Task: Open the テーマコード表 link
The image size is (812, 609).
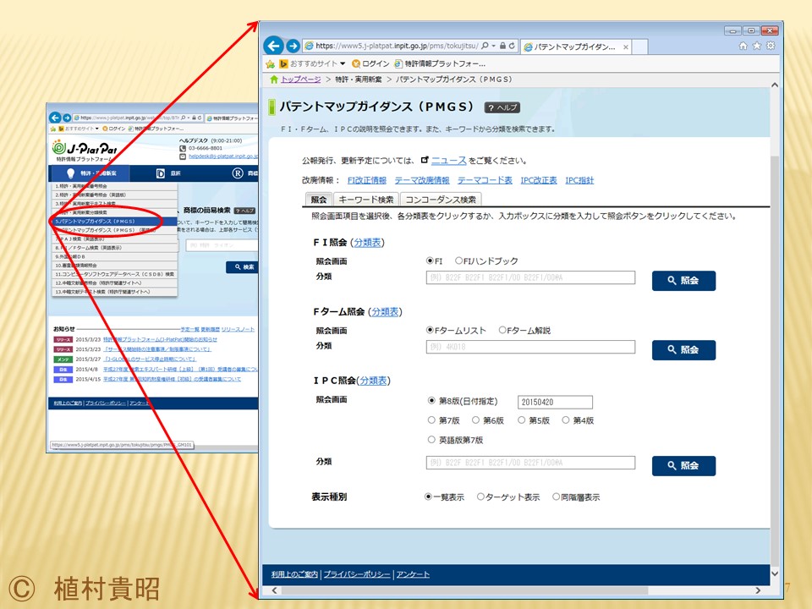Action: pyautogui.click(x=485, y=180)
